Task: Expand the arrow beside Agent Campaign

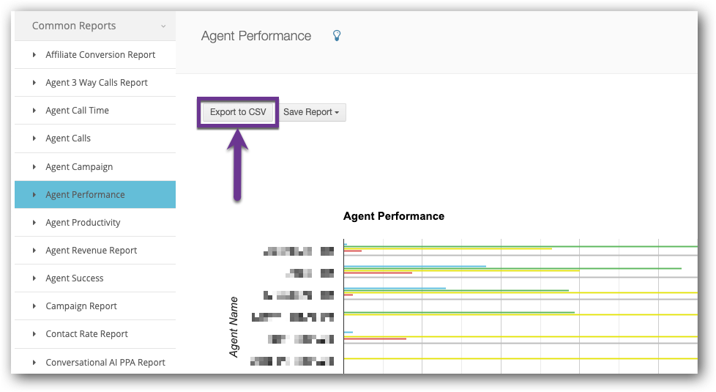Action: click(x=34, y=167)
